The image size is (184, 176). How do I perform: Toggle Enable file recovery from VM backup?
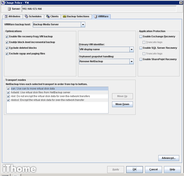[x=7, y=37]
